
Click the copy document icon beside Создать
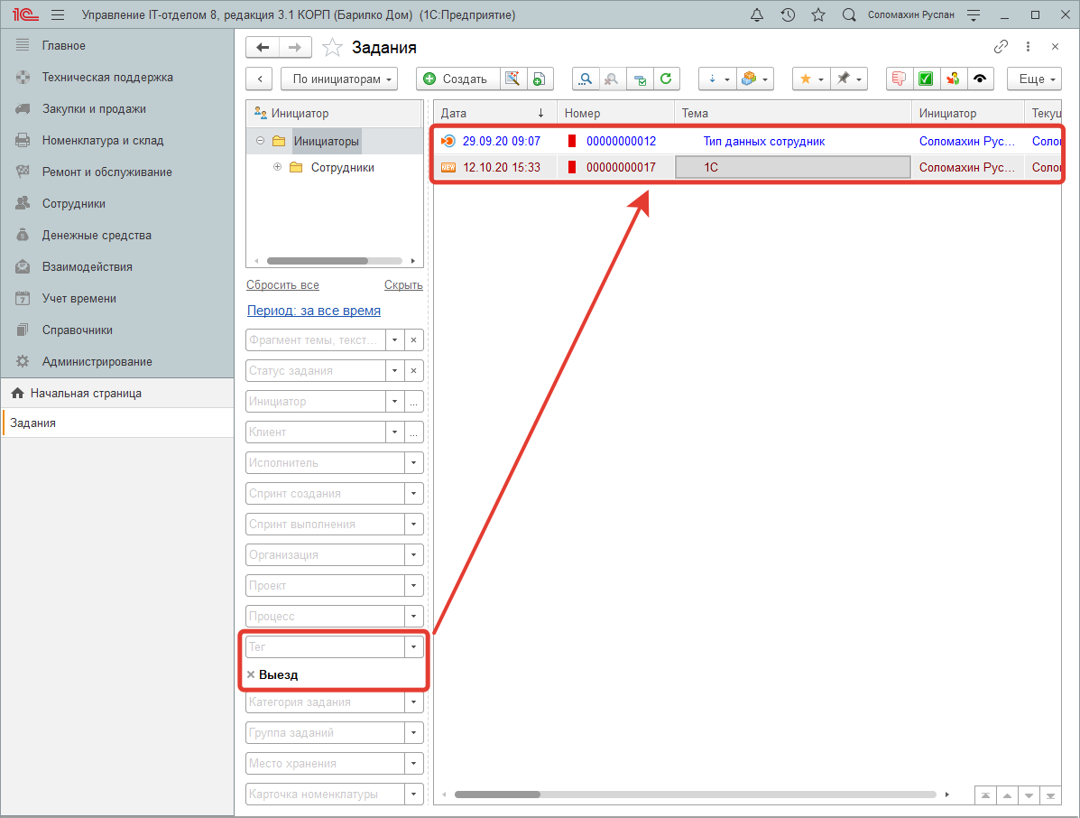point(539,79)
